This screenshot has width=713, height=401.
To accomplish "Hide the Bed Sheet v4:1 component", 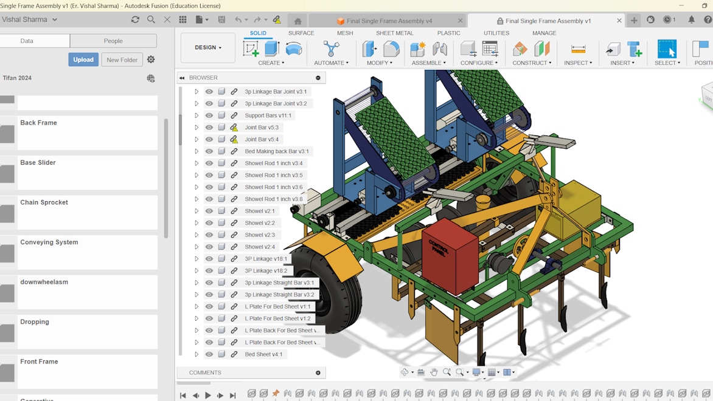I will pyautogui.click(x=209, y=354).
